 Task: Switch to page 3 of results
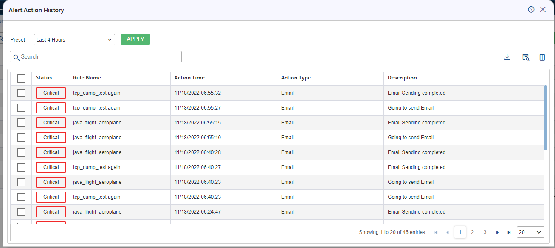coord(485,232)
